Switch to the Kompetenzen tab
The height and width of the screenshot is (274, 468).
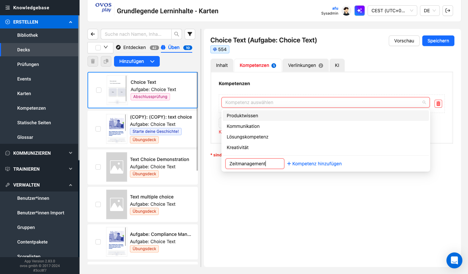click(258, 65)
